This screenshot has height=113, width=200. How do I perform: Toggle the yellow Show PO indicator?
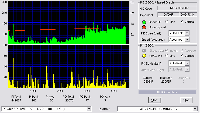(144, 56)
